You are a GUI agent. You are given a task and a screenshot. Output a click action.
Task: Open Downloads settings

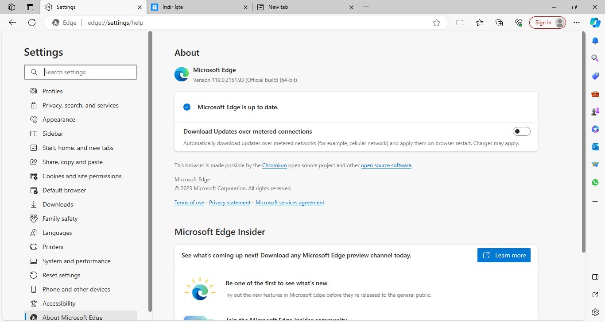coord(81,204)
